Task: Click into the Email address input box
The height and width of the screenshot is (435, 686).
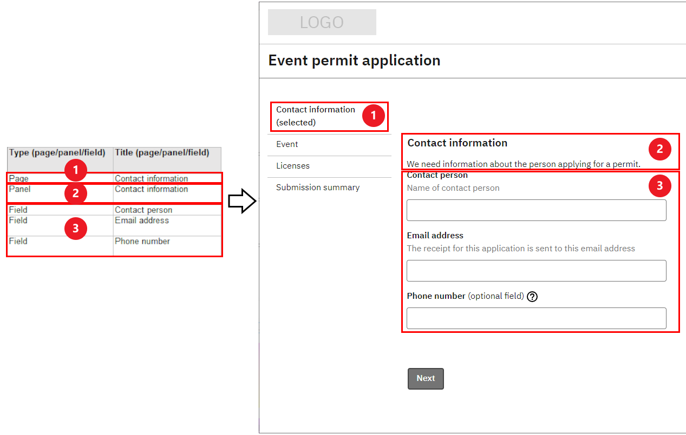Action: [536, 271]
